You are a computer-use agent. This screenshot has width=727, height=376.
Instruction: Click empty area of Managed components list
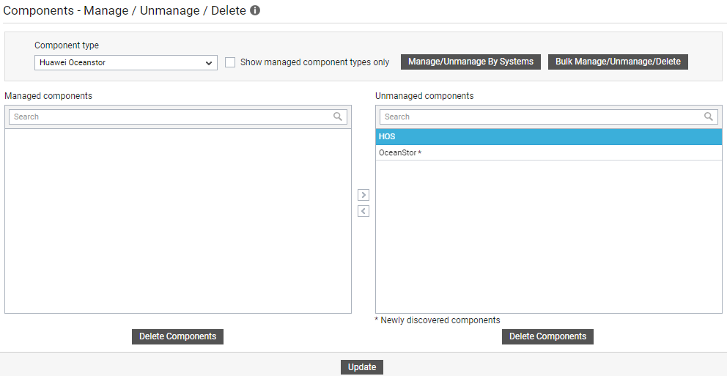point(178,221)
